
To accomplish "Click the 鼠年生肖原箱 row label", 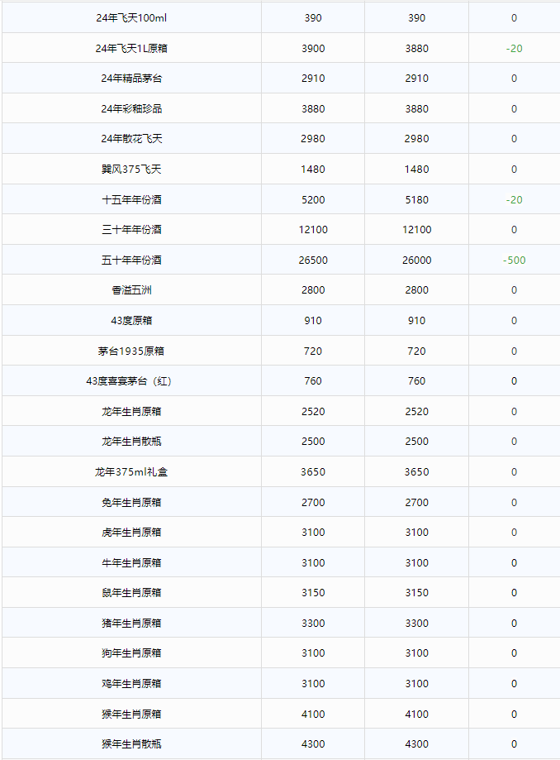I will 131,593.
